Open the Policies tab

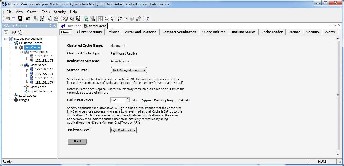click(x=113, y=32)
